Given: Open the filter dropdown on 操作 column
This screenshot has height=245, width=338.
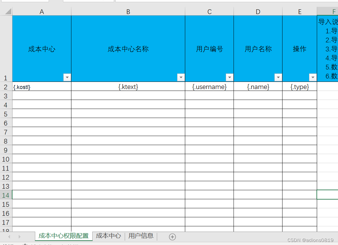Looking at the screenshot, I should [313, 77].
